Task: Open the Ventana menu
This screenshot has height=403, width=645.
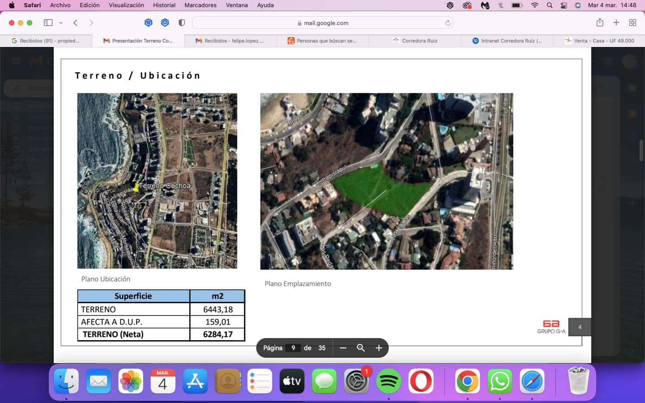Action: (x=236, y=5)
